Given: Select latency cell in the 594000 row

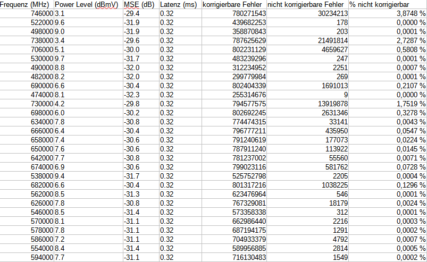Looking at the screenshot, I should (181, 257).
